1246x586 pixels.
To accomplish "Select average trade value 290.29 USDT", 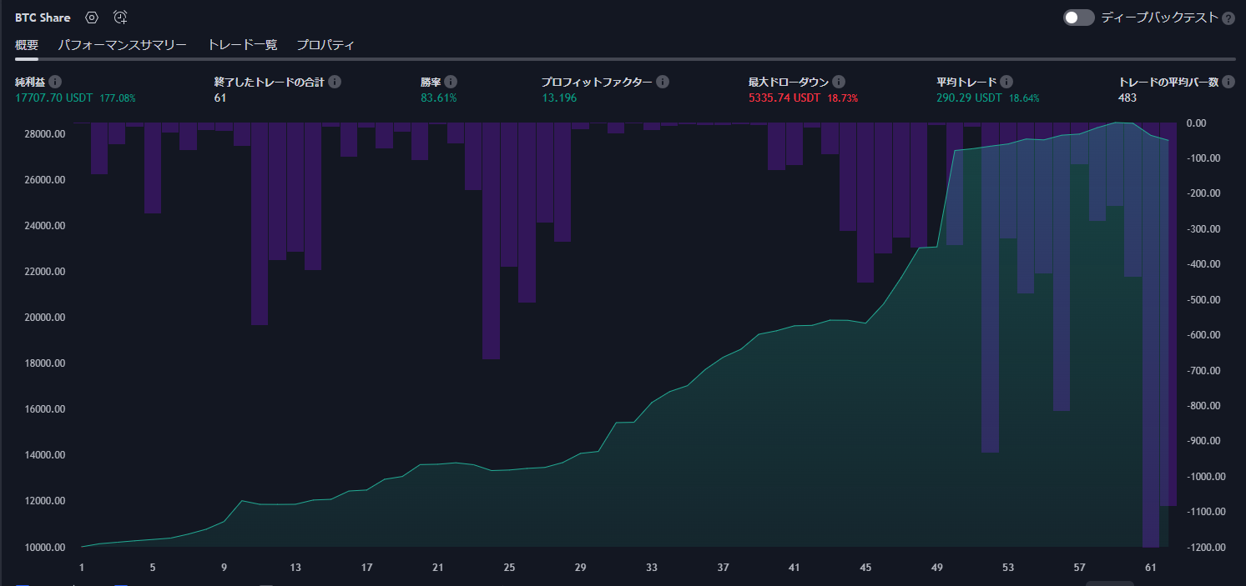I will (969, 98).
